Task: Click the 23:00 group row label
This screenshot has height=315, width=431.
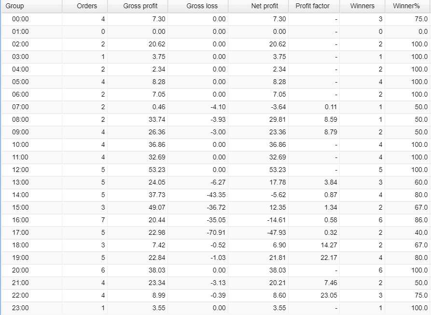Action: [20, 308]
